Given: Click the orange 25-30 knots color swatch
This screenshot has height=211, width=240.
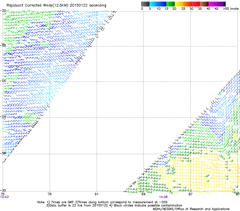Looking at the screenshot, I should 187,4.
